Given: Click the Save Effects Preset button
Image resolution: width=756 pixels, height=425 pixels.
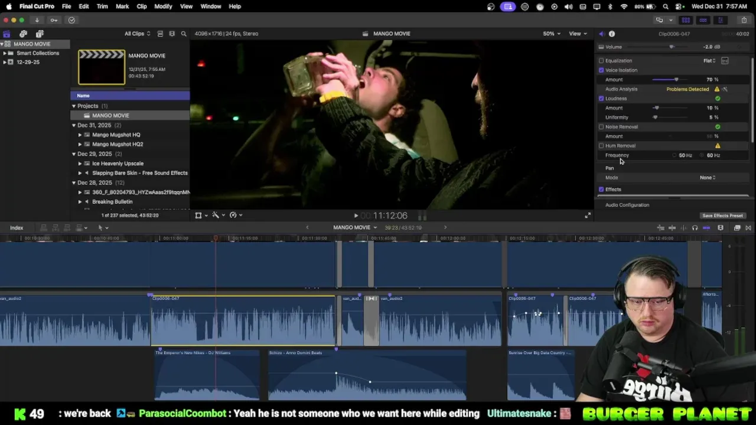Looking at the screenshot, I should pos(722,216).
